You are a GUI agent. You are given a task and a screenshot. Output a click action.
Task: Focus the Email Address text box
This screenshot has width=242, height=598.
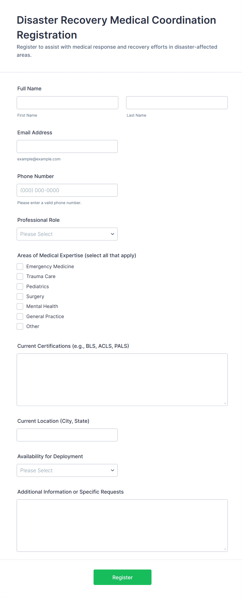(67, 146)
